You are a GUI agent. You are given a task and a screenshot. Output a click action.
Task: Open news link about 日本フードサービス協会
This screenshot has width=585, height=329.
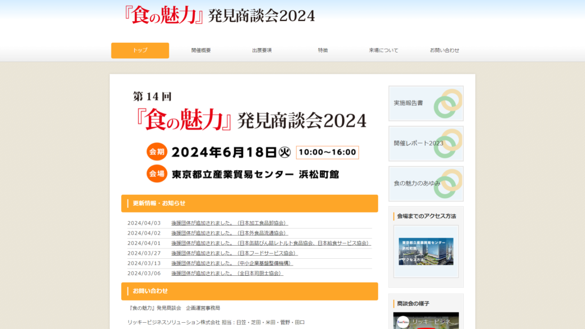(234, 253)
